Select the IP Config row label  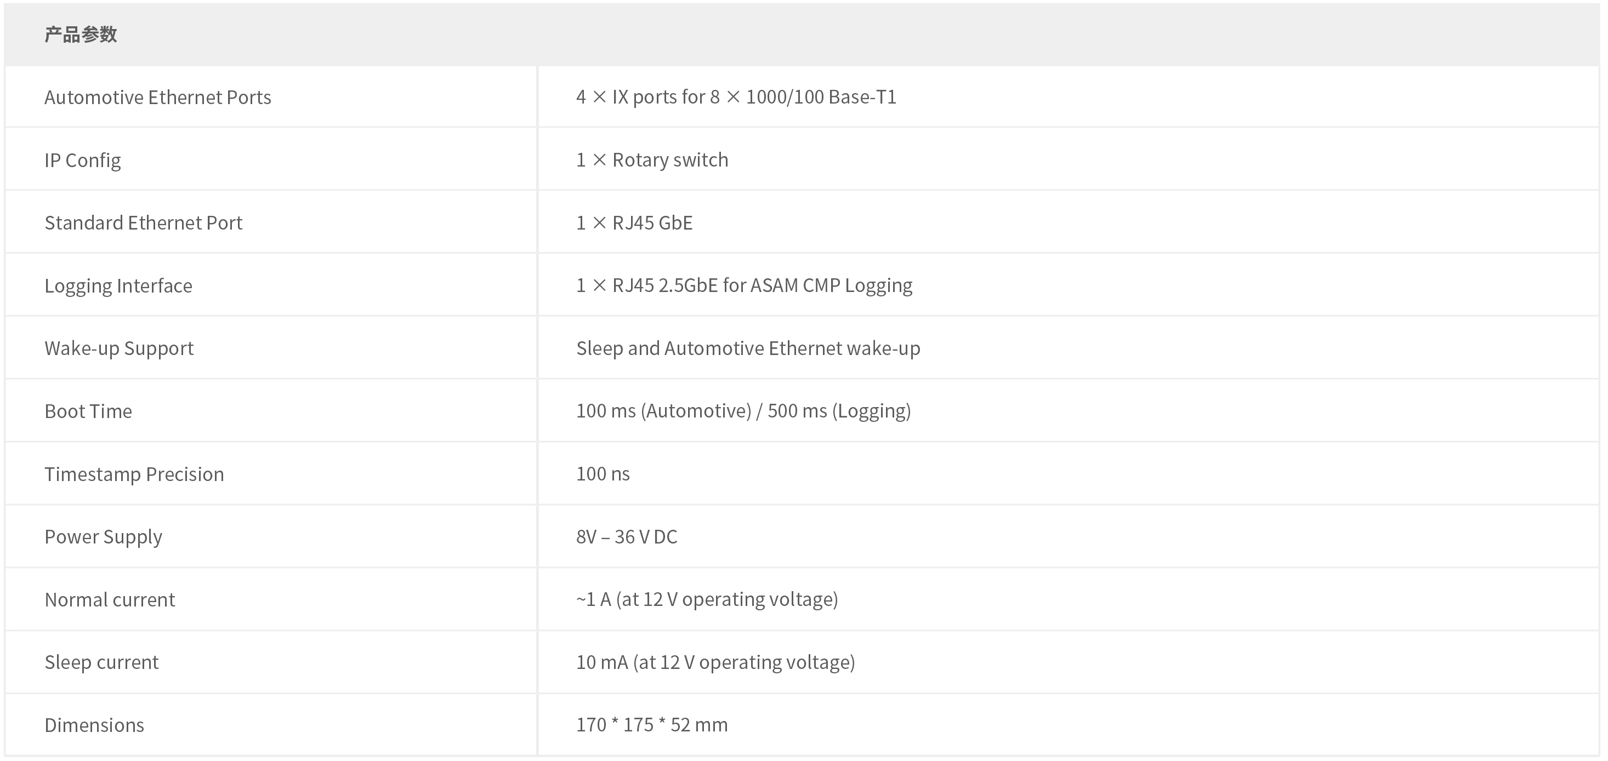(x=82, y=161)
